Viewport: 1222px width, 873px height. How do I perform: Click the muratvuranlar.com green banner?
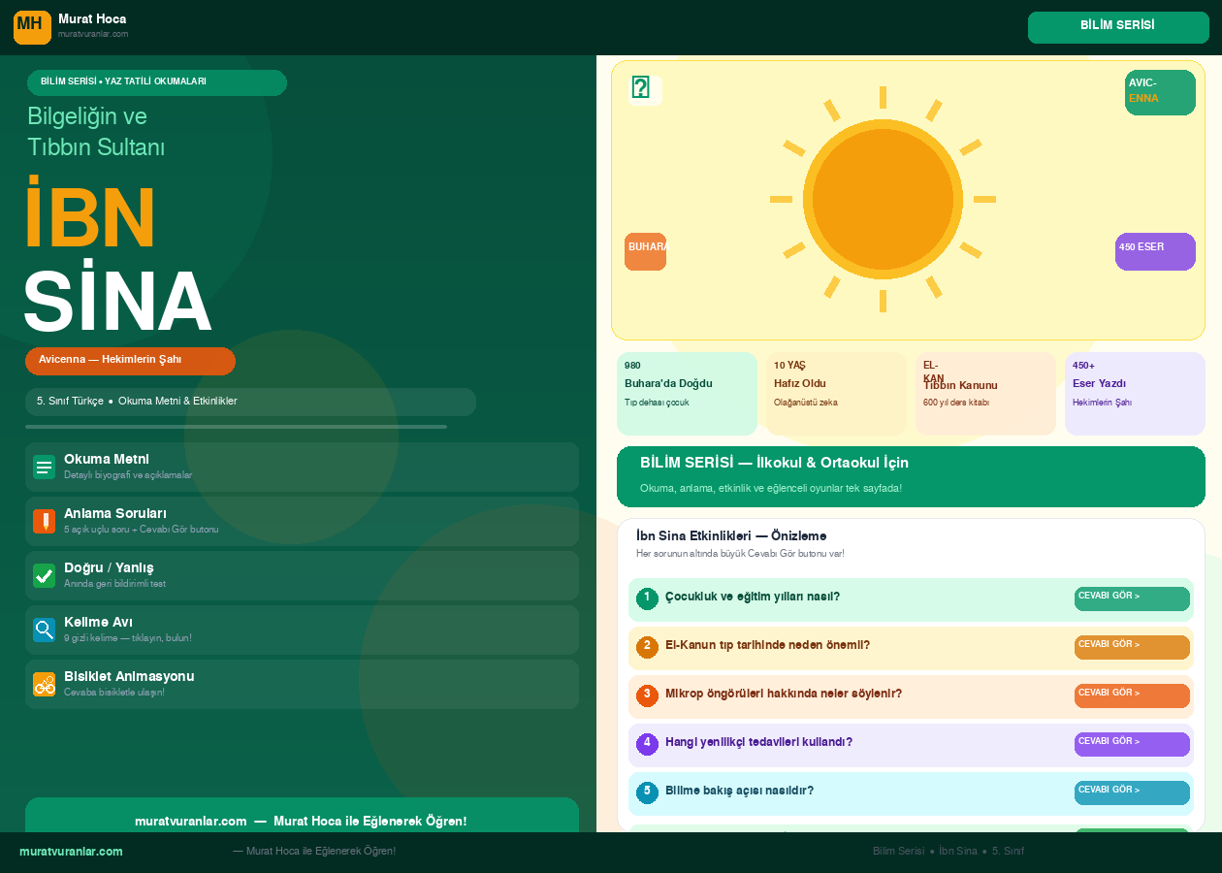point(302,816)
